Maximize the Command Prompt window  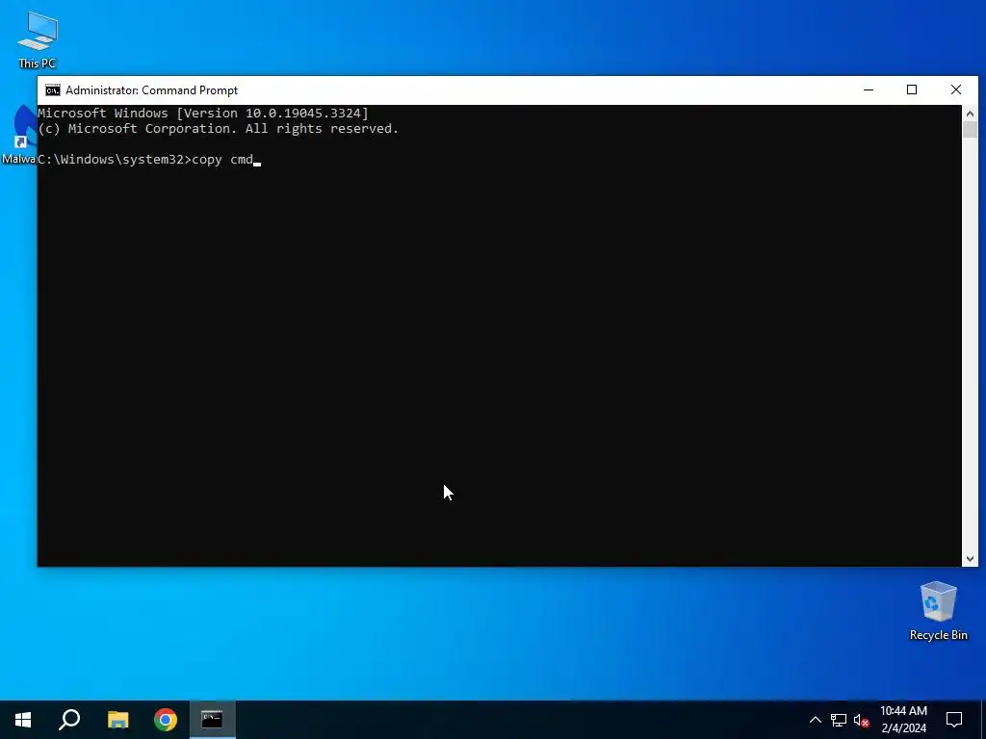912,89
